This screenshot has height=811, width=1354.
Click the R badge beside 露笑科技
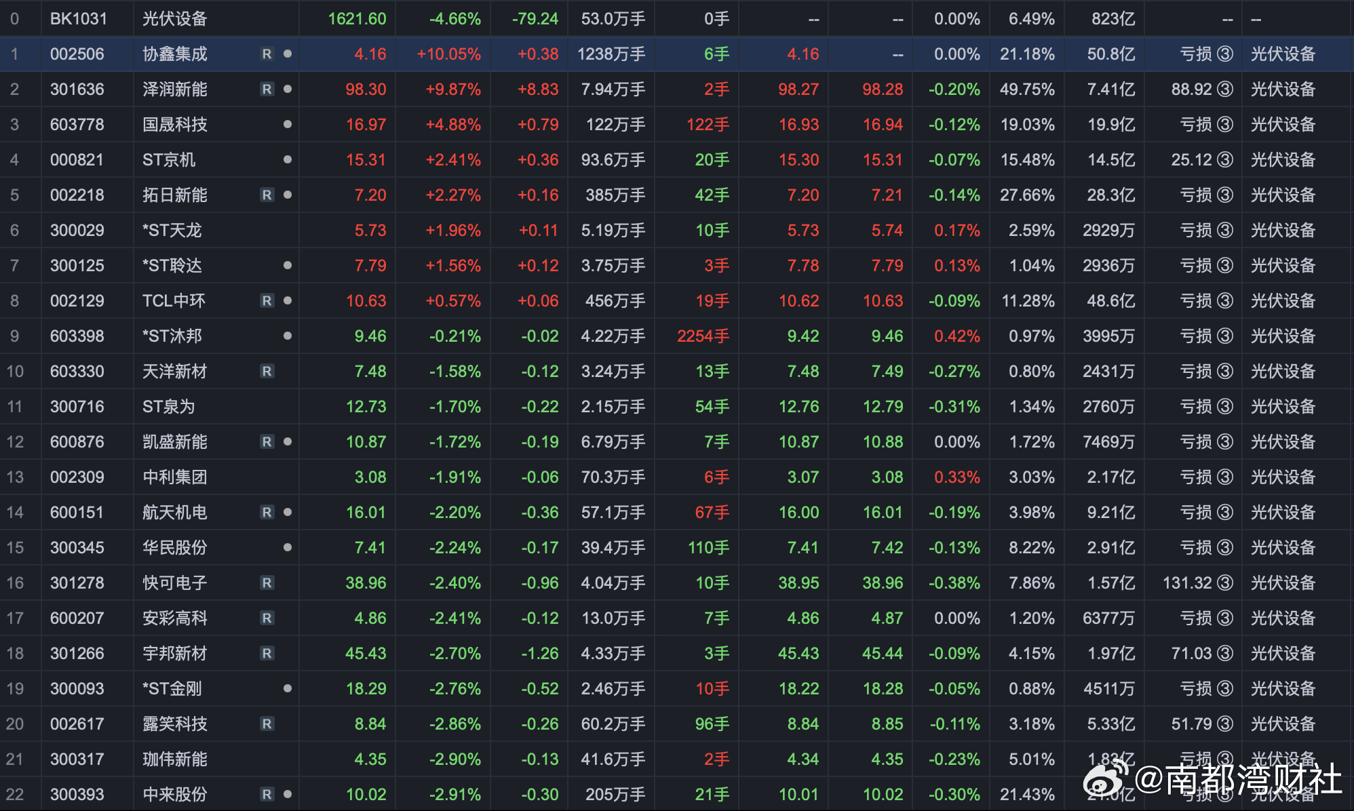267,724
